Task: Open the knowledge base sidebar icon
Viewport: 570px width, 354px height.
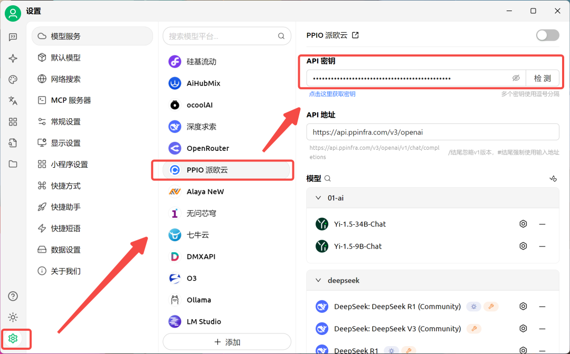Action: pos(13,143)
